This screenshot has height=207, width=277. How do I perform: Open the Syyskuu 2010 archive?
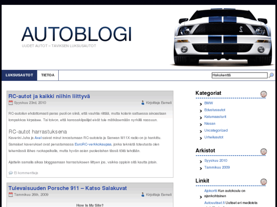[x=216, y=161]
